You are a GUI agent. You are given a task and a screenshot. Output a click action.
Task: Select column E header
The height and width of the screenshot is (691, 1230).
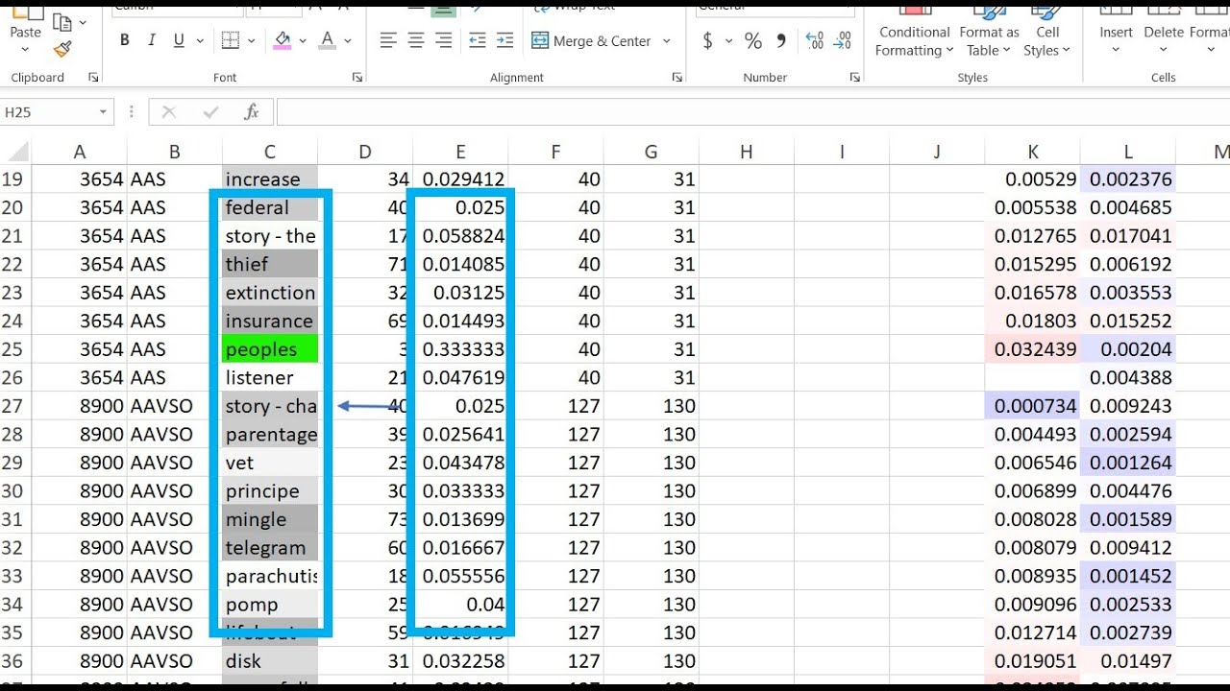460,152
